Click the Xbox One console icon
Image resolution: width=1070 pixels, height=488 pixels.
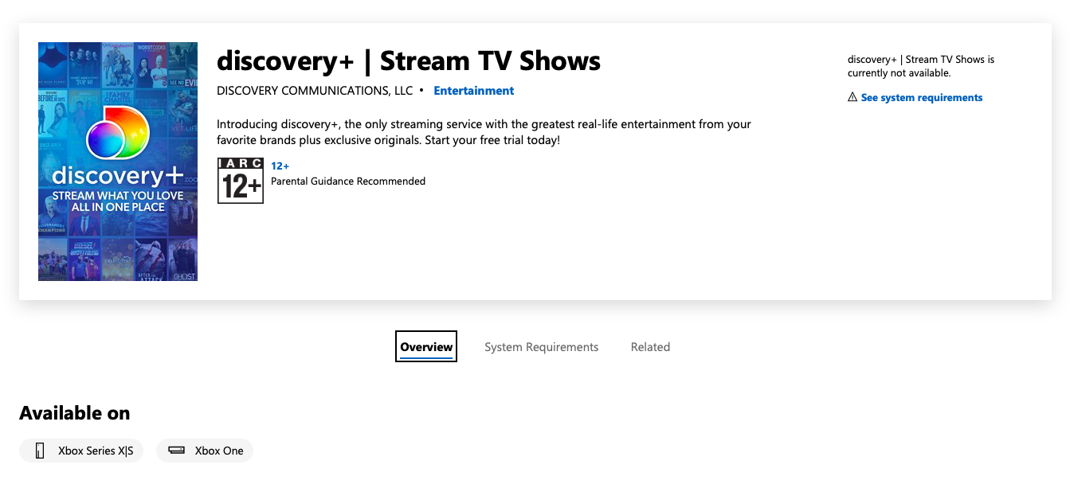[x=177, y=451]
